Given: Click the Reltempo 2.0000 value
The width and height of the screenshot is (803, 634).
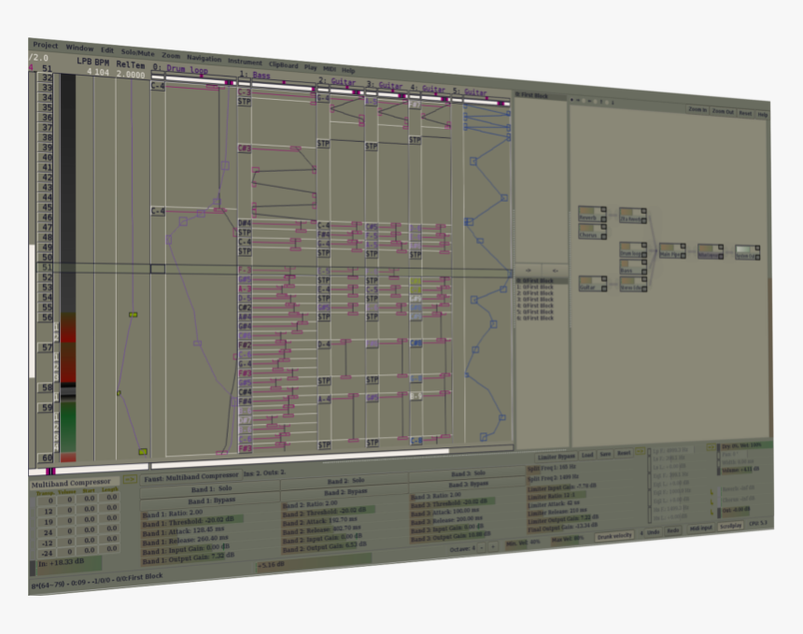Looking at the screenshot, I should pos(130,75).
